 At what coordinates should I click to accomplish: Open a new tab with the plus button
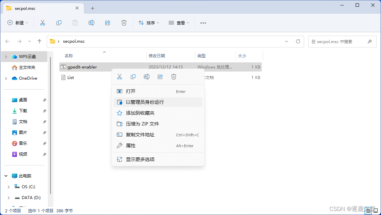92,8
